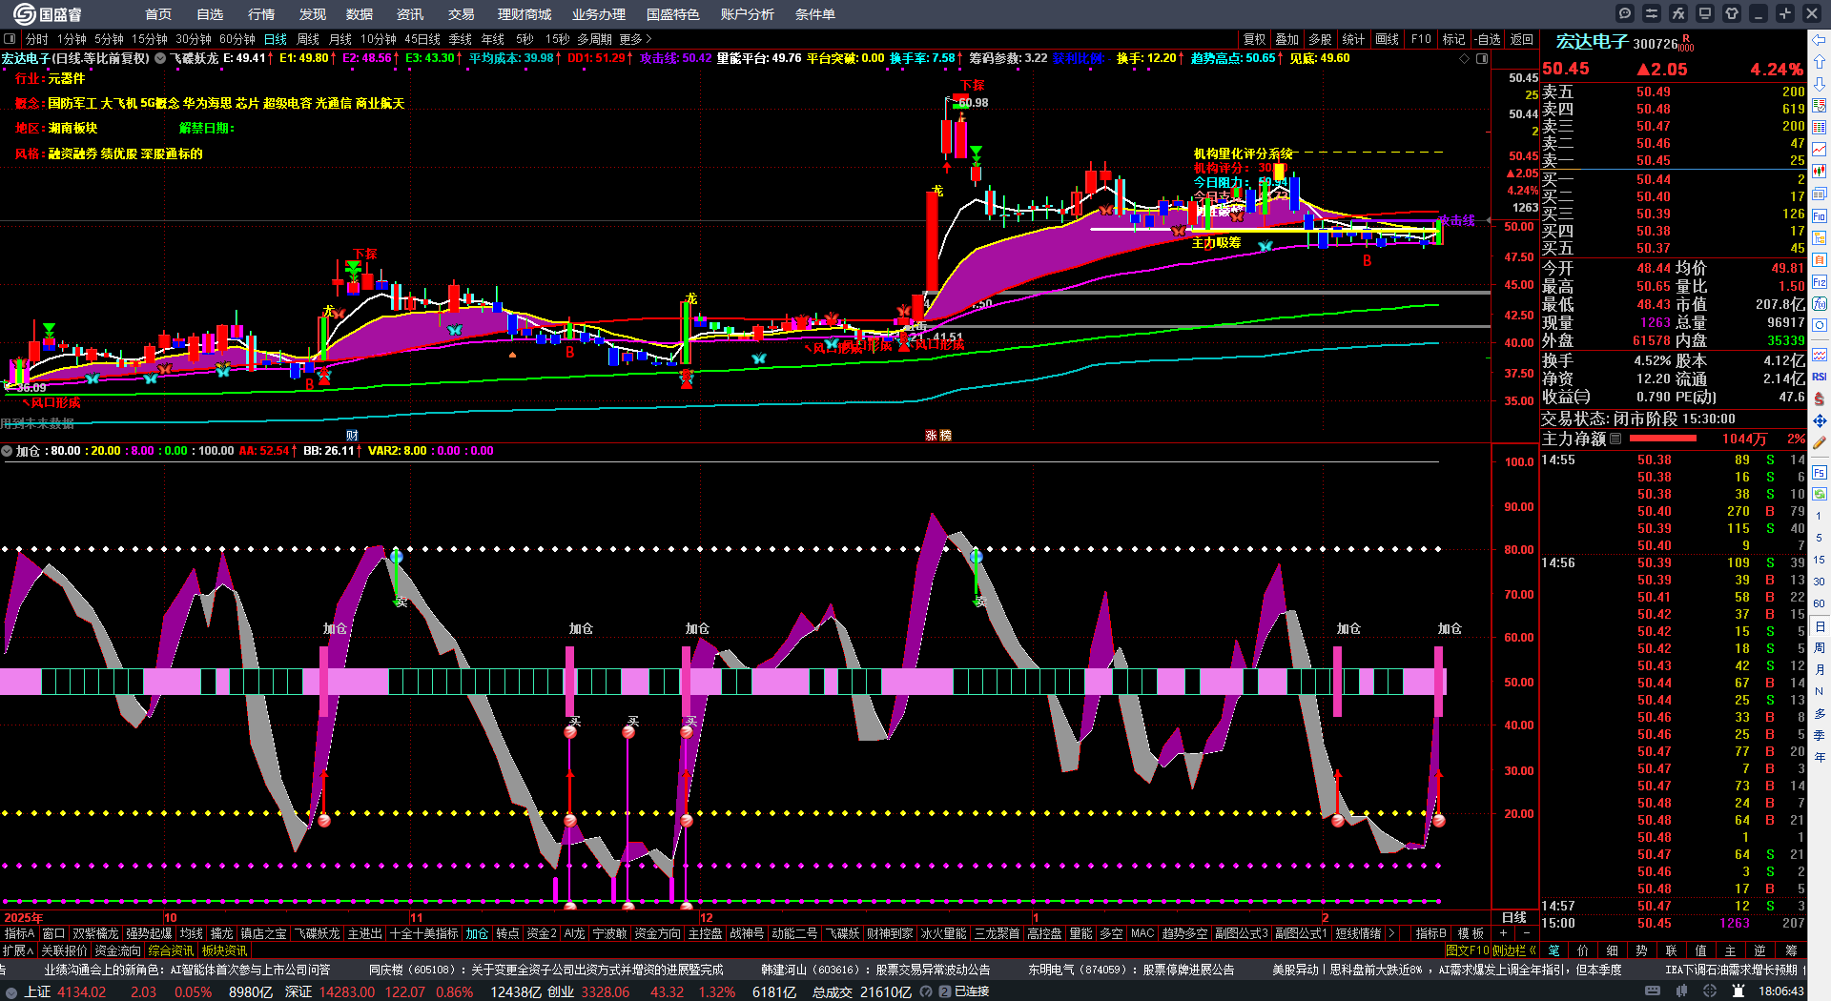
Task: Open the 行情 menu
Action: tap(261, 14)
